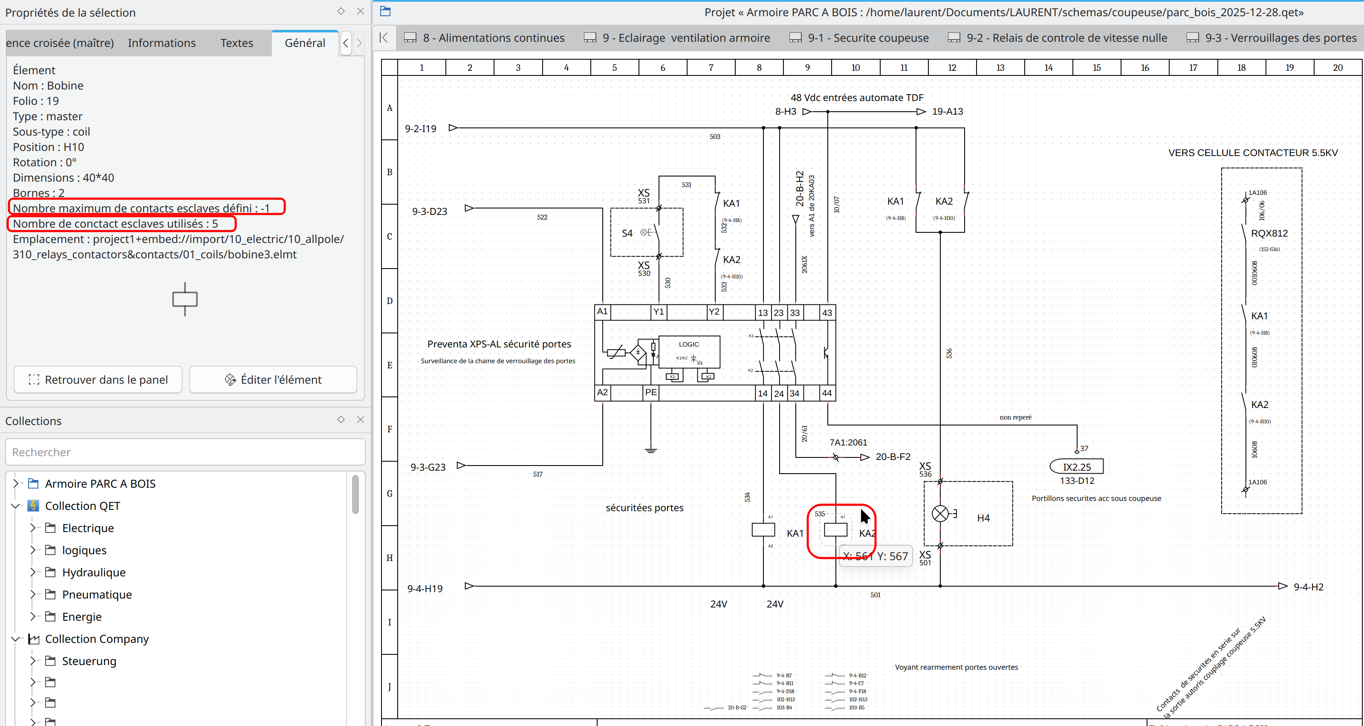Float the Propriétés de la sélection panel
The width and height of the screenshot is (1364, 726).
coord(341,11)
